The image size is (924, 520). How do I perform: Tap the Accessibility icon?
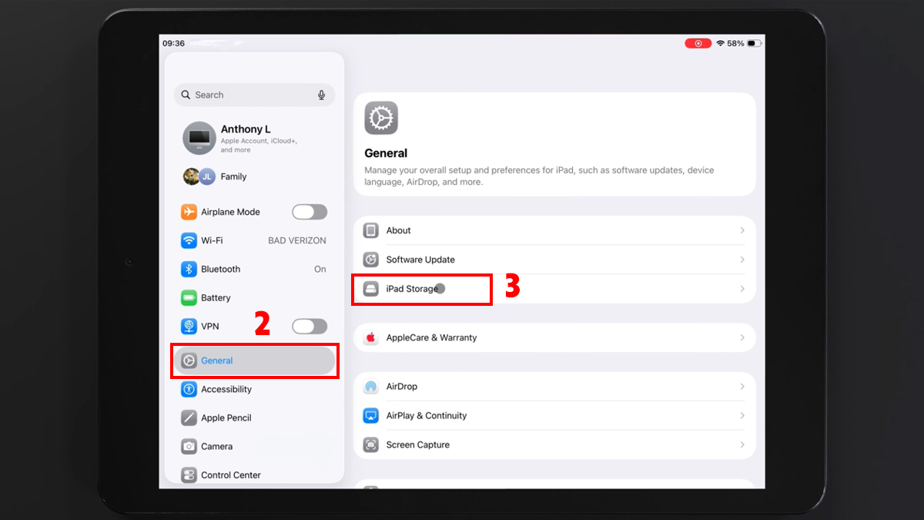pyautogui.click(x=189, y=389)
